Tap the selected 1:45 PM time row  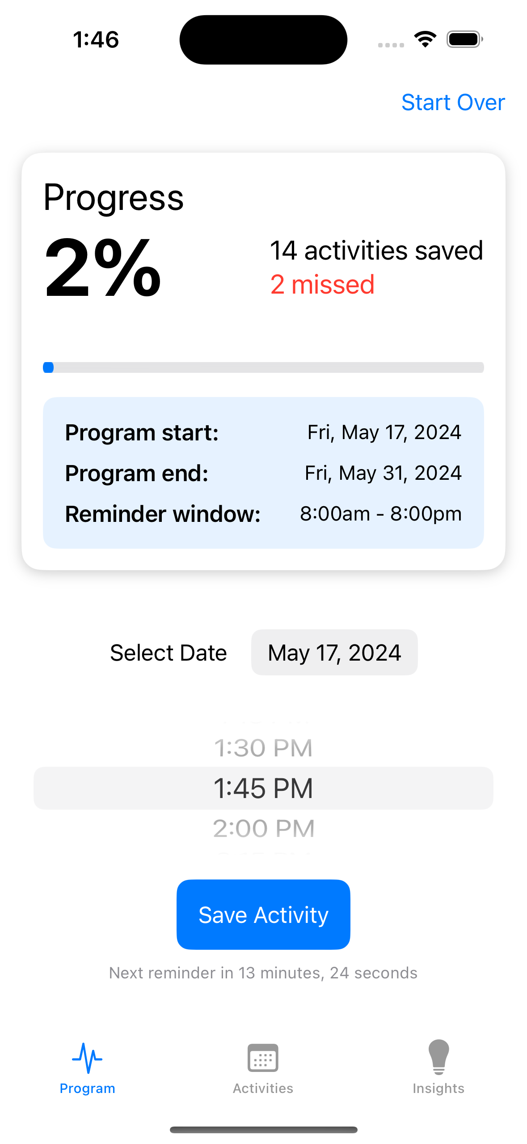[x=263, y=788]
